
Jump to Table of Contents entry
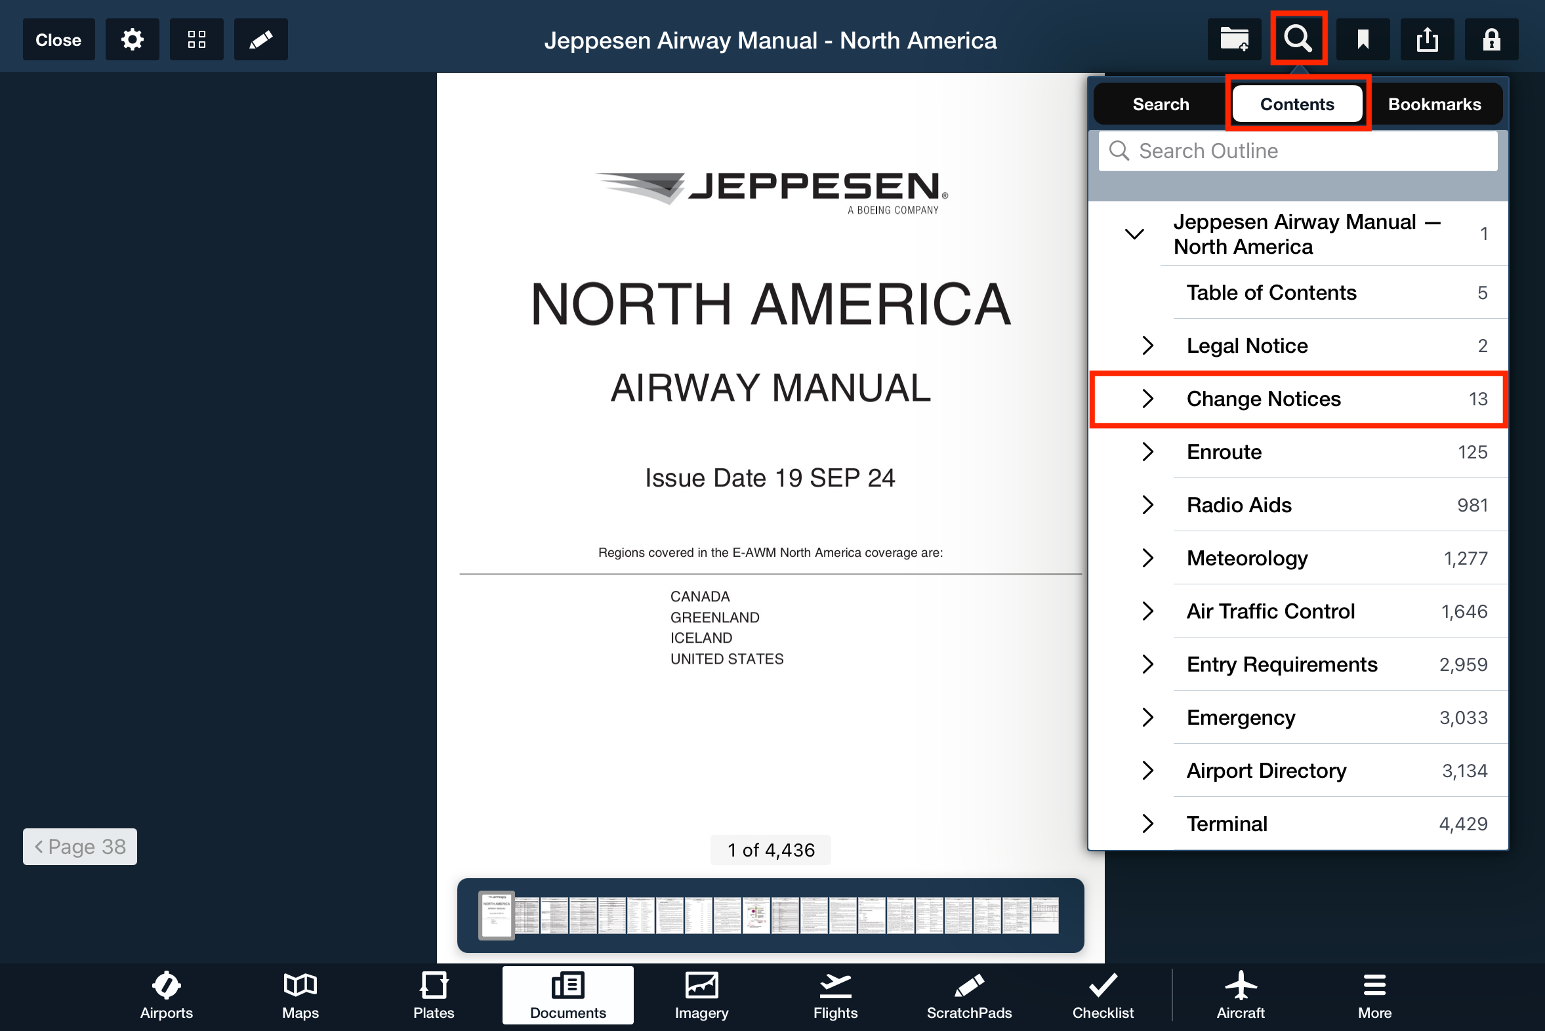(x=1298, y=293)
